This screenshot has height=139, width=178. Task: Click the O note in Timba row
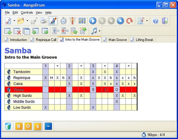pos(117,90)
